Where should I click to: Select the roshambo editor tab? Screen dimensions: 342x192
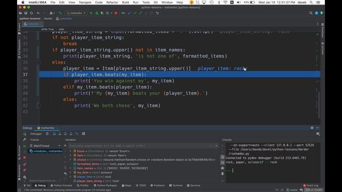(33, 24)
